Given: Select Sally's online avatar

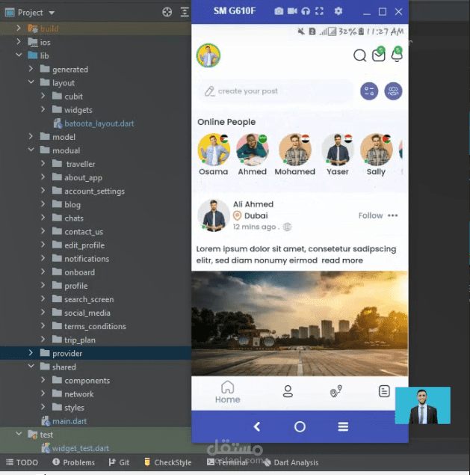Looking at the screenshot, I should pos(377,150).
